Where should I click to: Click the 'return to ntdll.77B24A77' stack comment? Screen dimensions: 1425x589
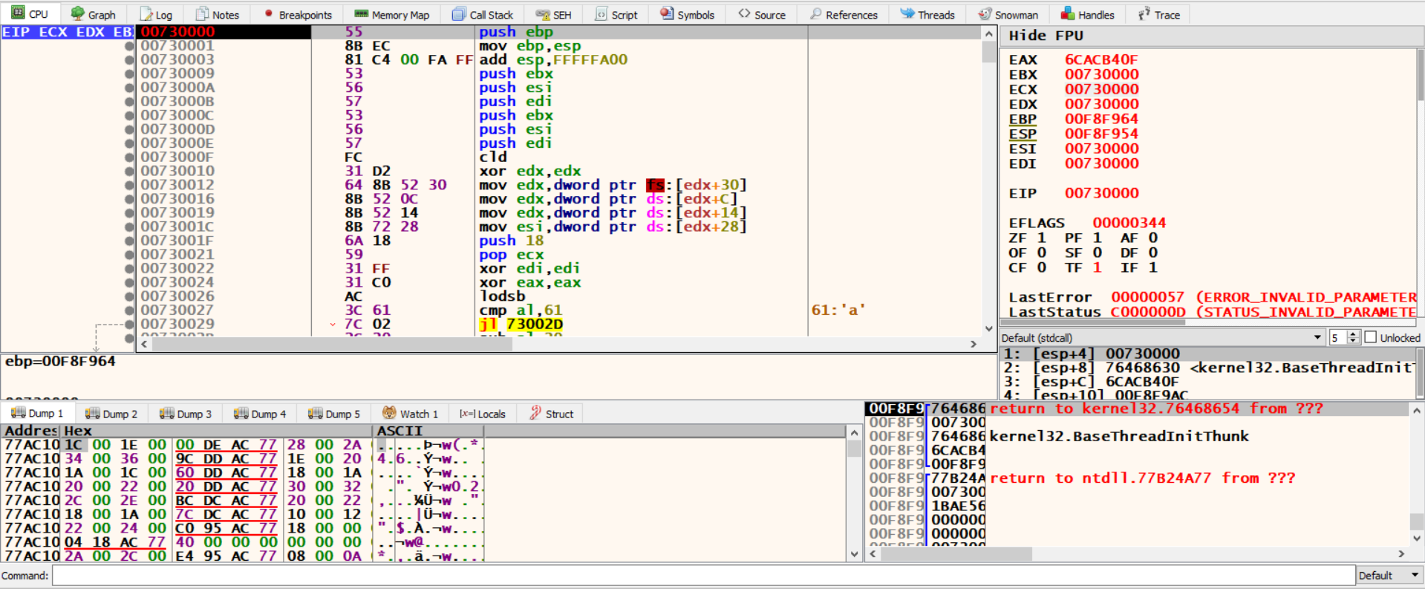coord(1142,478)
